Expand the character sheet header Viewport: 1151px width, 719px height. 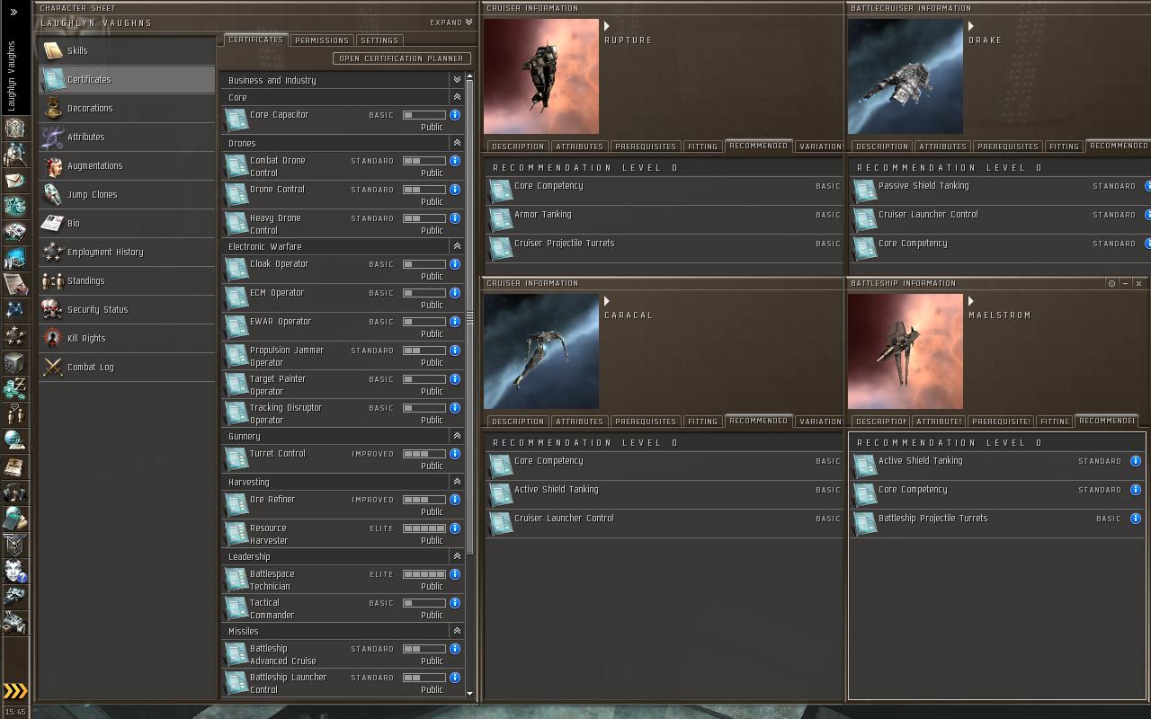point(451,22)
